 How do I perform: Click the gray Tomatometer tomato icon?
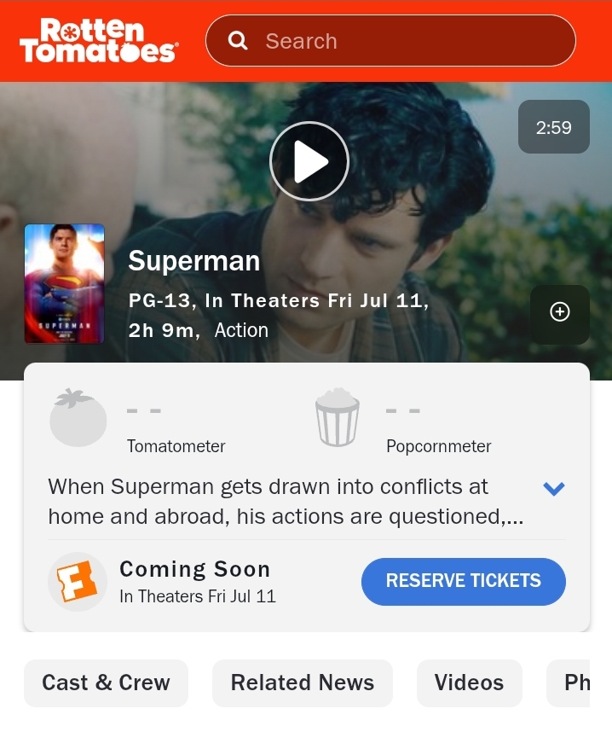click(x=78, y=417)
